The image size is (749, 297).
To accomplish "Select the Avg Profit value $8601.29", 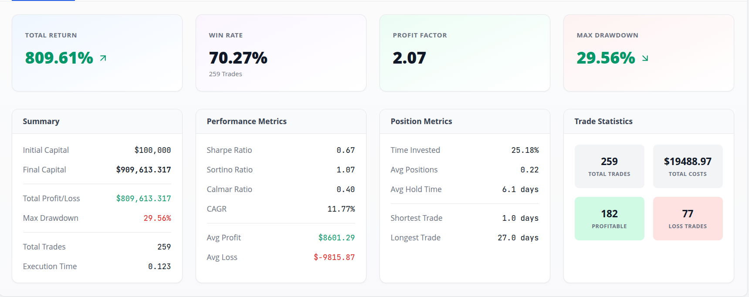I will coord(336,238).
